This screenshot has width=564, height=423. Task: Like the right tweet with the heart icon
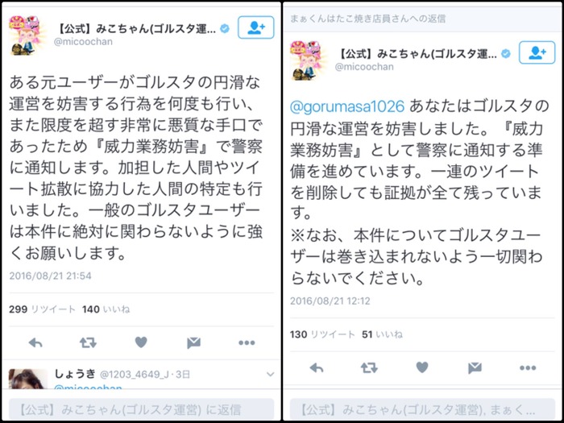click(x=422, y=367)
